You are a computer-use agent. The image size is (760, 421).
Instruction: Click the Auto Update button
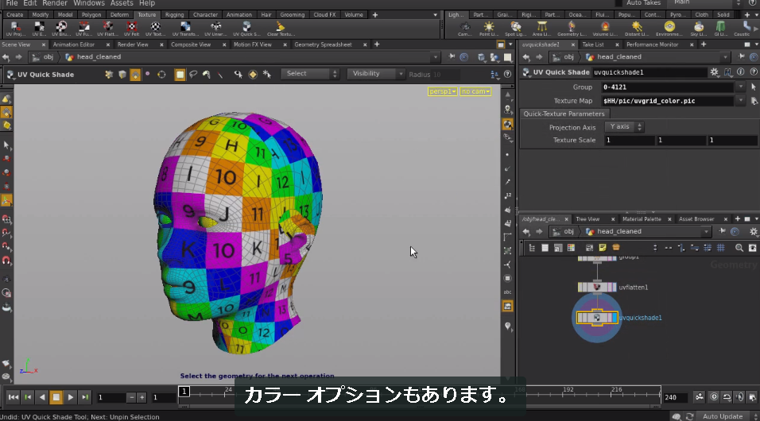(x=722, y=417)
